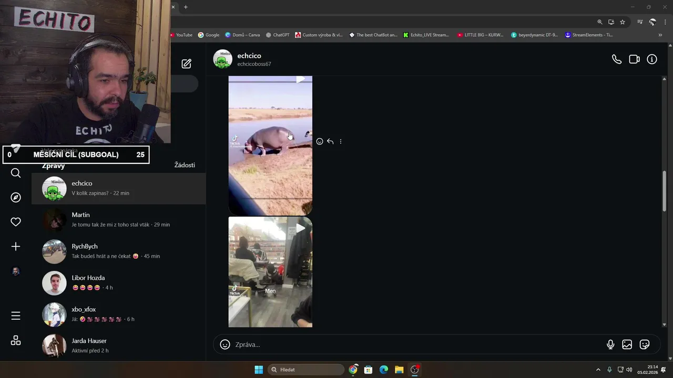Open The best ChatBot bookmark
Viewport: 673px width, 378px height.
(373, 35)
